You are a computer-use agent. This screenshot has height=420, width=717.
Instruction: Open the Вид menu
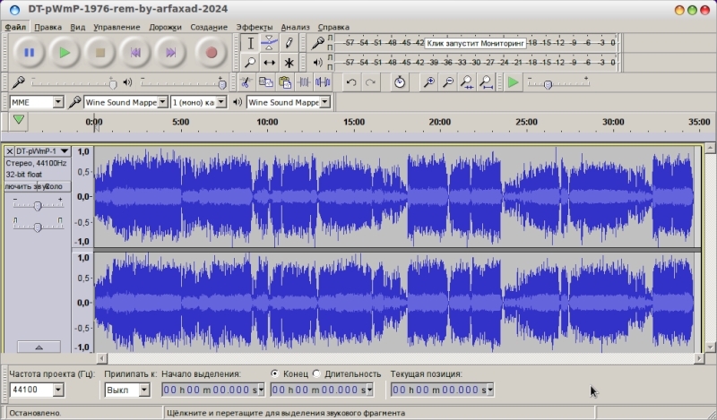pos(78,27)
